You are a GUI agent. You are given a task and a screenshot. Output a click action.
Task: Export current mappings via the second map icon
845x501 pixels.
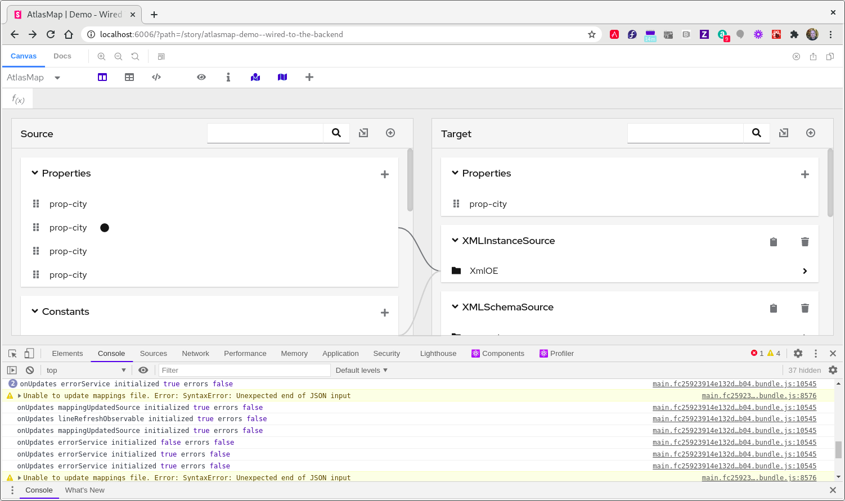tap(282, 77)
